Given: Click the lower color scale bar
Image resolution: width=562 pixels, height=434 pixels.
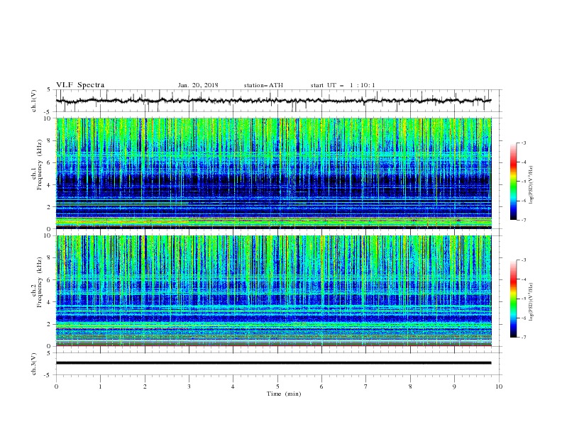Looking at the screenshot, I should coord(514,299).
